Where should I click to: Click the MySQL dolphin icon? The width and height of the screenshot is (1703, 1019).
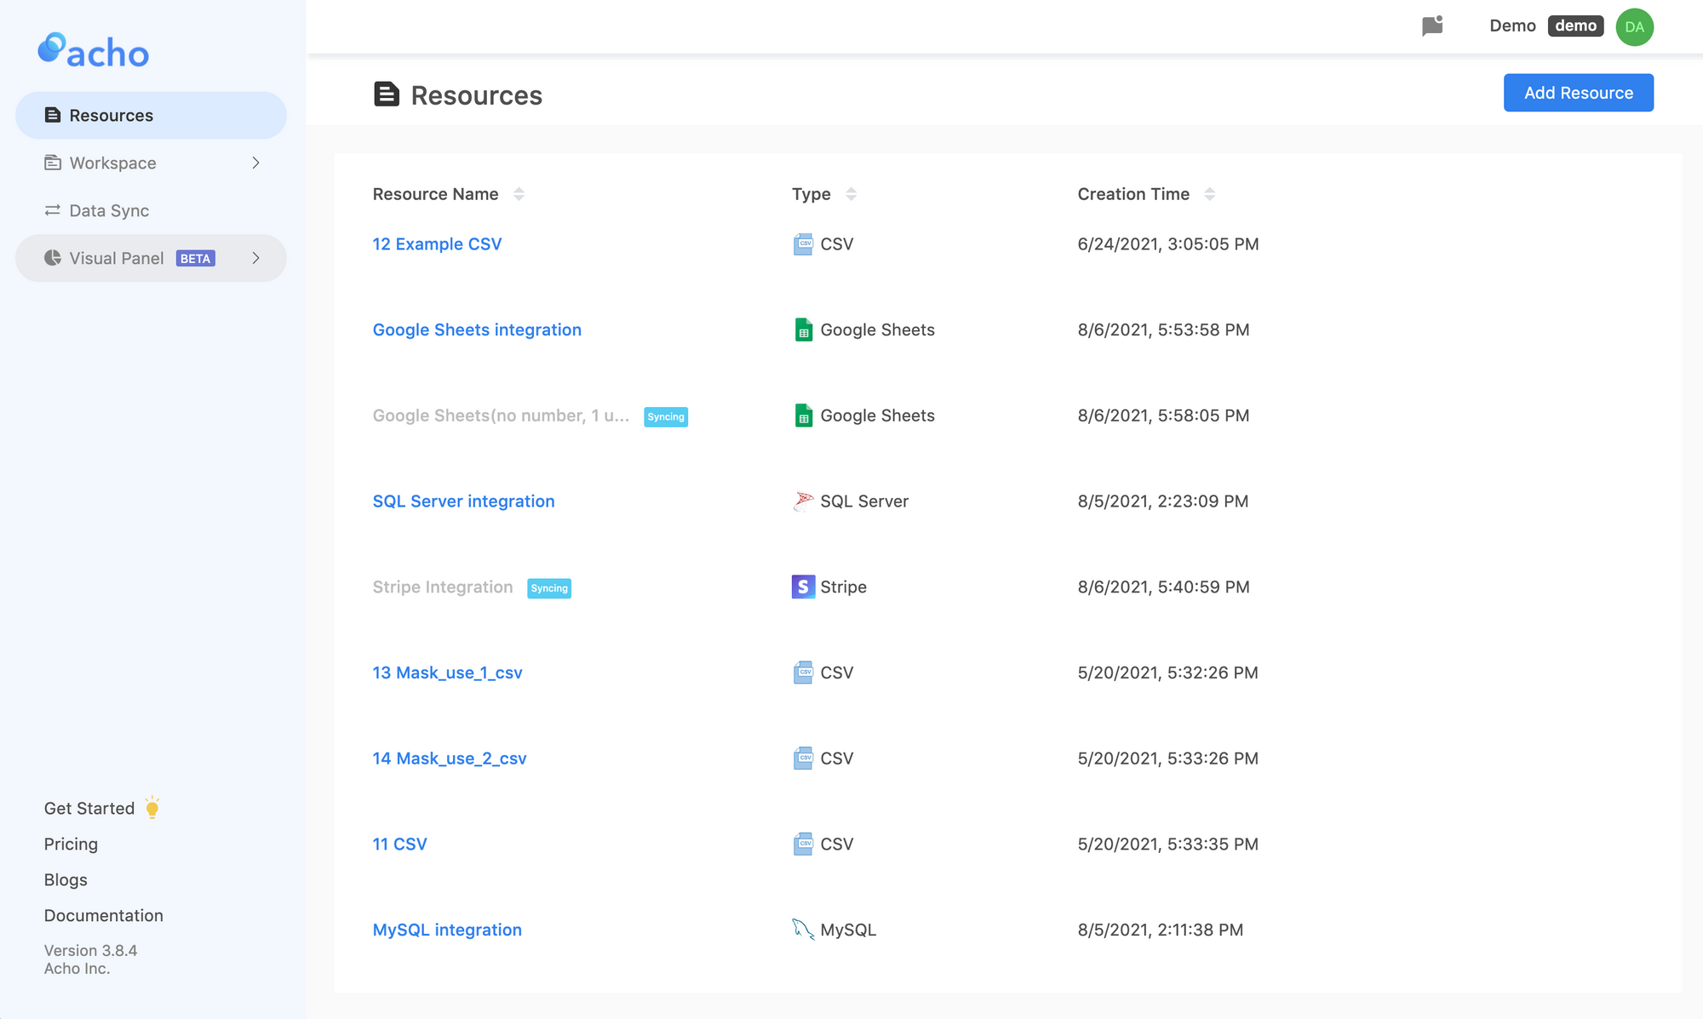803,930
